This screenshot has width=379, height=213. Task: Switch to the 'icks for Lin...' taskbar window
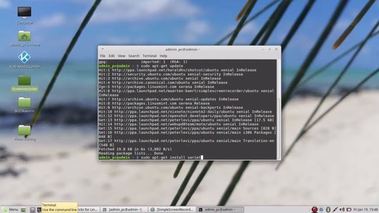88,209
